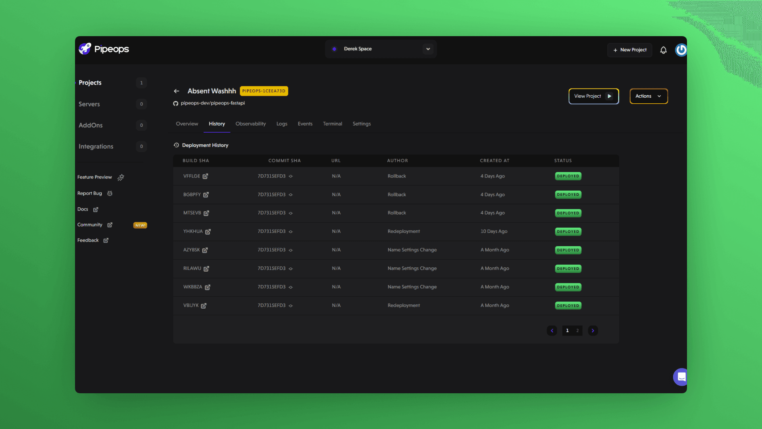Open the RILAWU build external link icon
Image resolution: width=762 pixels, height=429 pixels.
point(206,269)
